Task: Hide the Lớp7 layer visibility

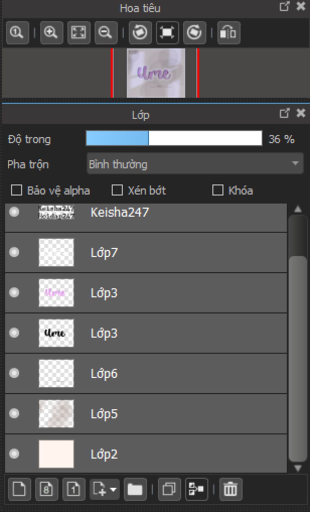Action: point(14,252)
